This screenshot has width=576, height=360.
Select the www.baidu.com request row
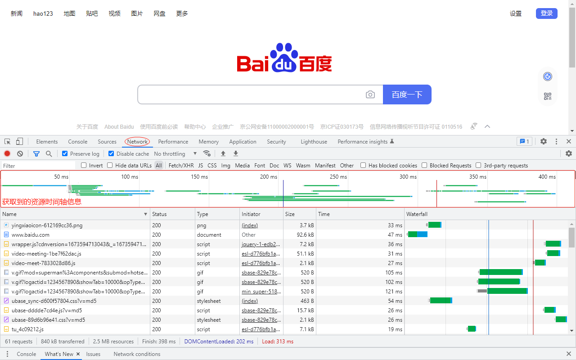pyautogui.click(x=202, y=234)
